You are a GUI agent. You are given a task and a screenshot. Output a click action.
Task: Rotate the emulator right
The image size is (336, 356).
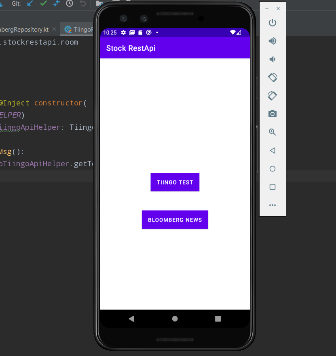[273, 96]
